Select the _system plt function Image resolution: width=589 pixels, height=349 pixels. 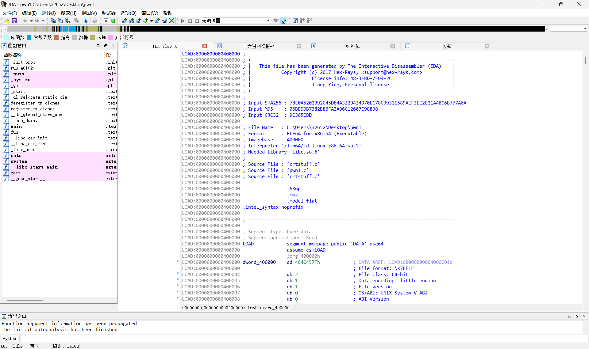60,80
